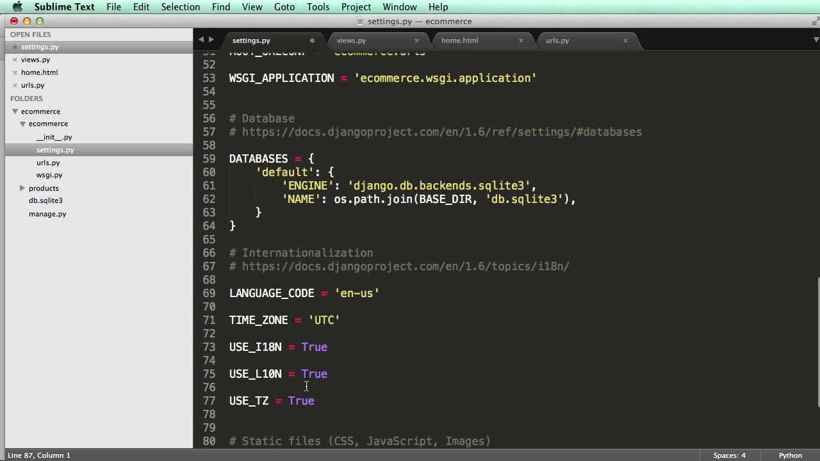Open wsgi.py in the sidebar
Screen dimensions: 820x461
click(49, 175)
